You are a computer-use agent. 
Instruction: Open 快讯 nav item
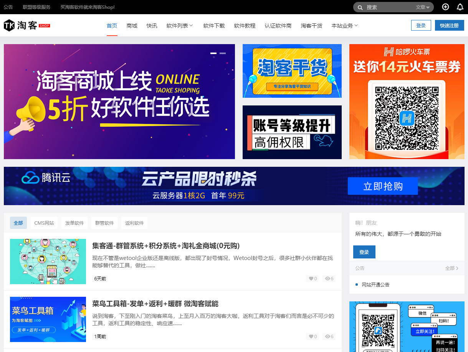tap(152, 26)
